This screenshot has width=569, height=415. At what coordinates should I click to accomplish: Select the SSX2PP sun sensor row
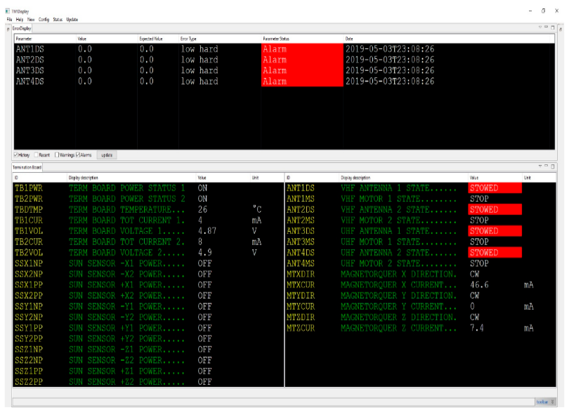pyautogui.click(x=148, y=296)
